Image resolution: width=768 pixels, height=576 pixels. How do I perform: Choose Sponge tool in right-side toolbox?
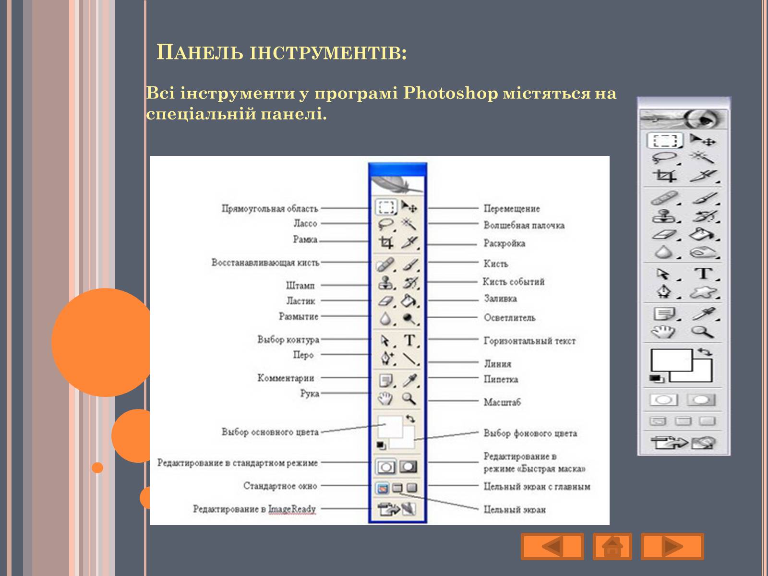[x=704, y=252]
